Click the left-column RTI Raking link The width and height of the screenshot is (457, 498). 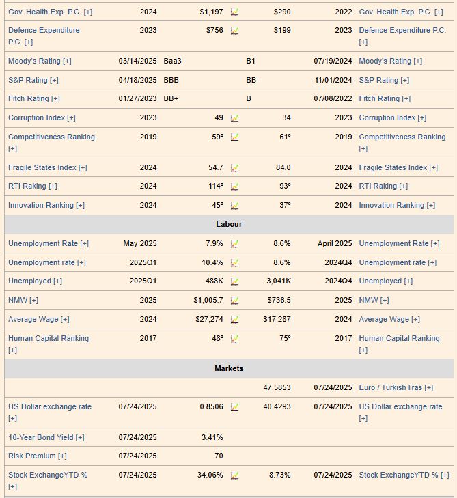(32, 186)
